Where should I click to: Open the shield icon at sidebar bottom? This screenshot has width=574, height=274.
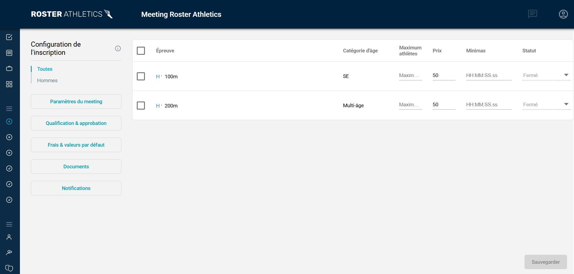9,268
